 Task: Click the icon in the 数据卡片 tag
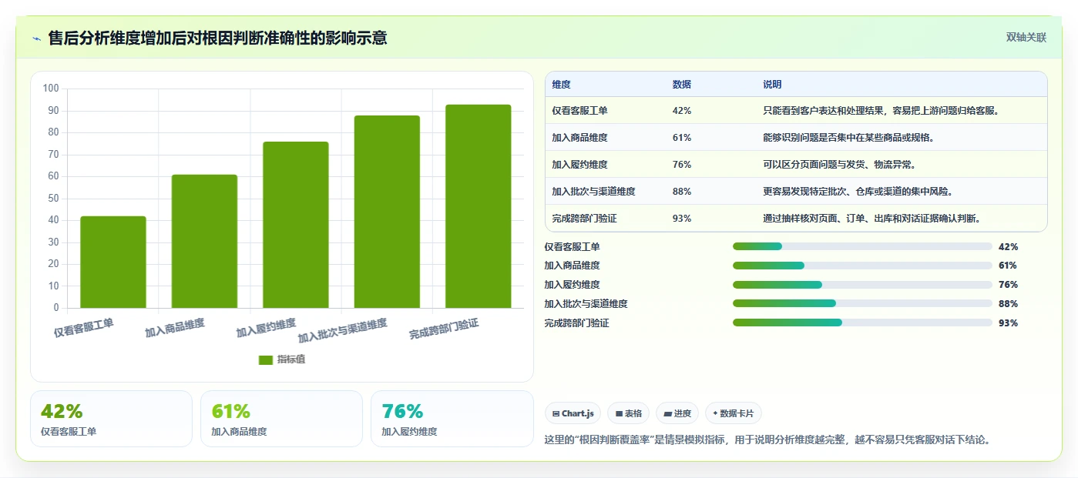click(x=715, y=414)
